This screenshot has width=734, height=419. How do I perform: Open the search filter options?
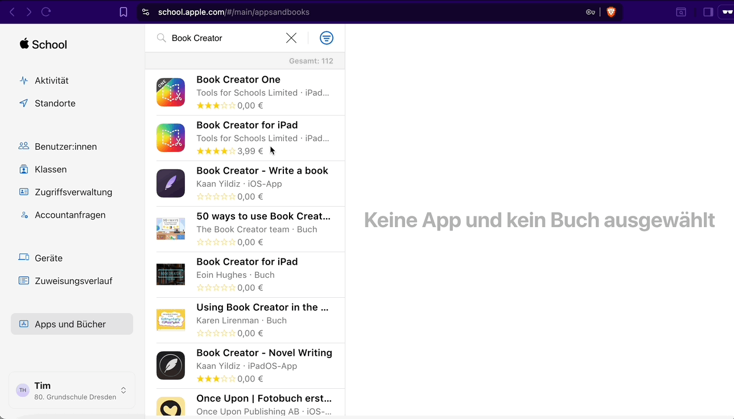(x=327, y=38)
